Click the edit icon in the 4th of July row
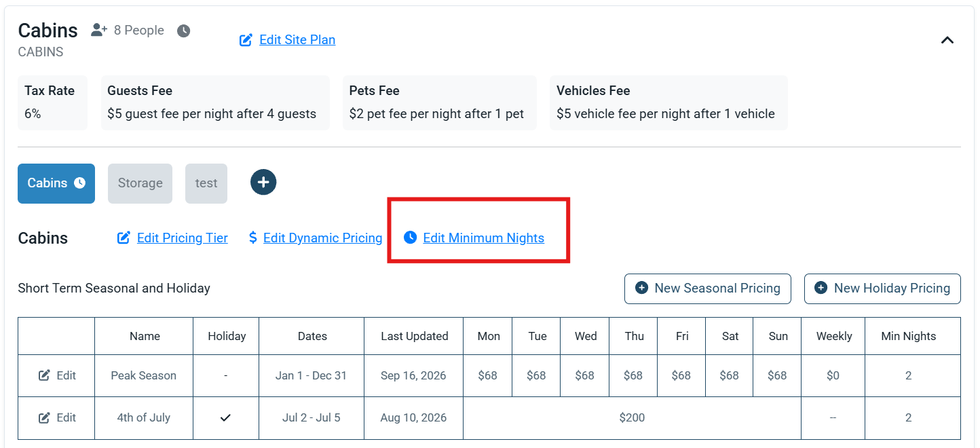This screenshot has height=448, width=980. point(44,417)
